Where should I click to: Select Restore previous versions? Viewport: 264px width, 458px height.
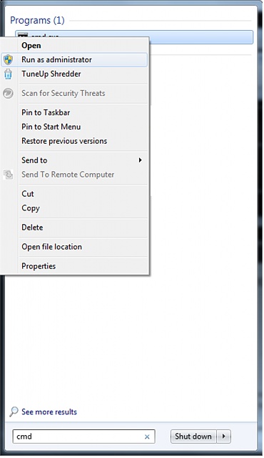64,141
